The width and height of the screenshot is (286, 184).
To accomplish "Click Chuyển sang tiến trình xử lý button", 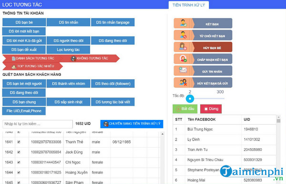I will pyautogui.click(x=132, y=124).
